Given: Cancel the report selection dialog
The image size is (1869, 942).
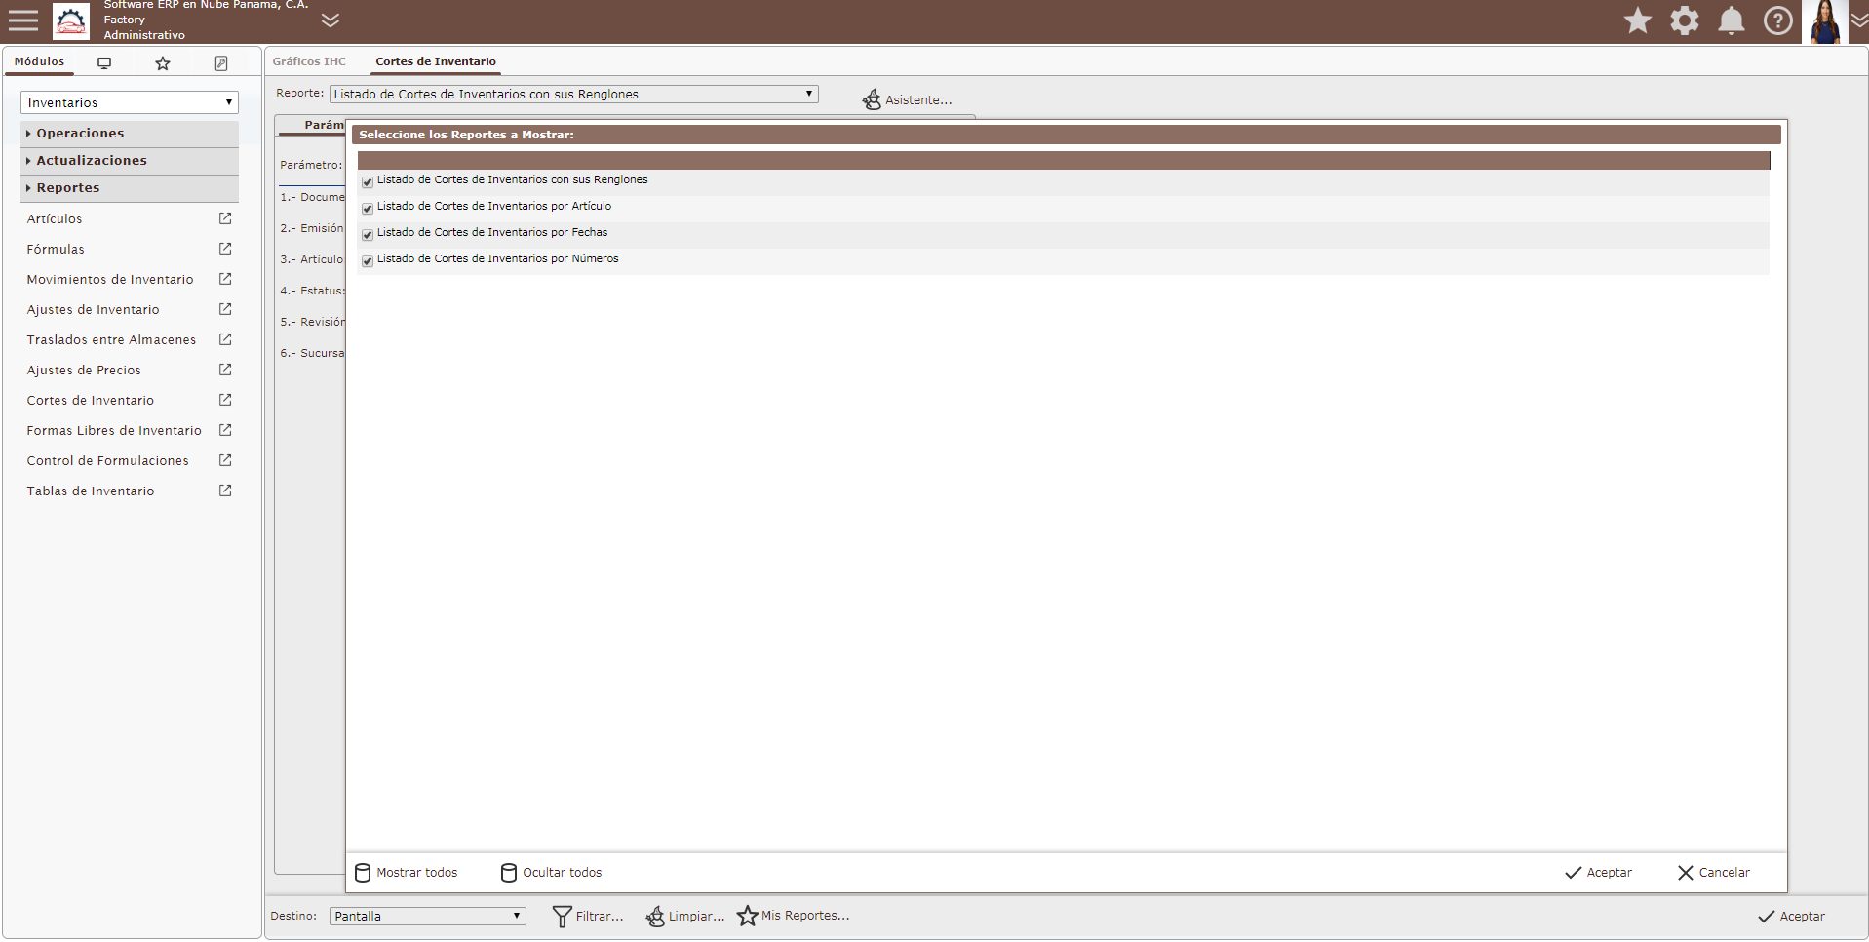Looking at the screenshot, I should [x=1713, y=873].
